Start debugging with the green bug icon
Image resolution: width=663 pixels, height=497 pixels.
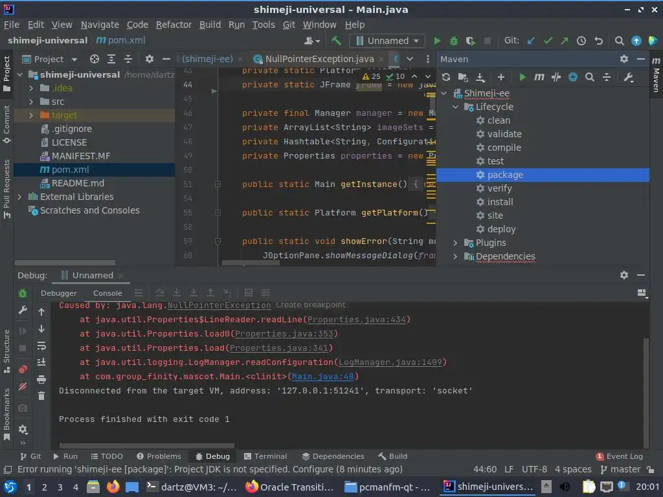coord(454,41)
